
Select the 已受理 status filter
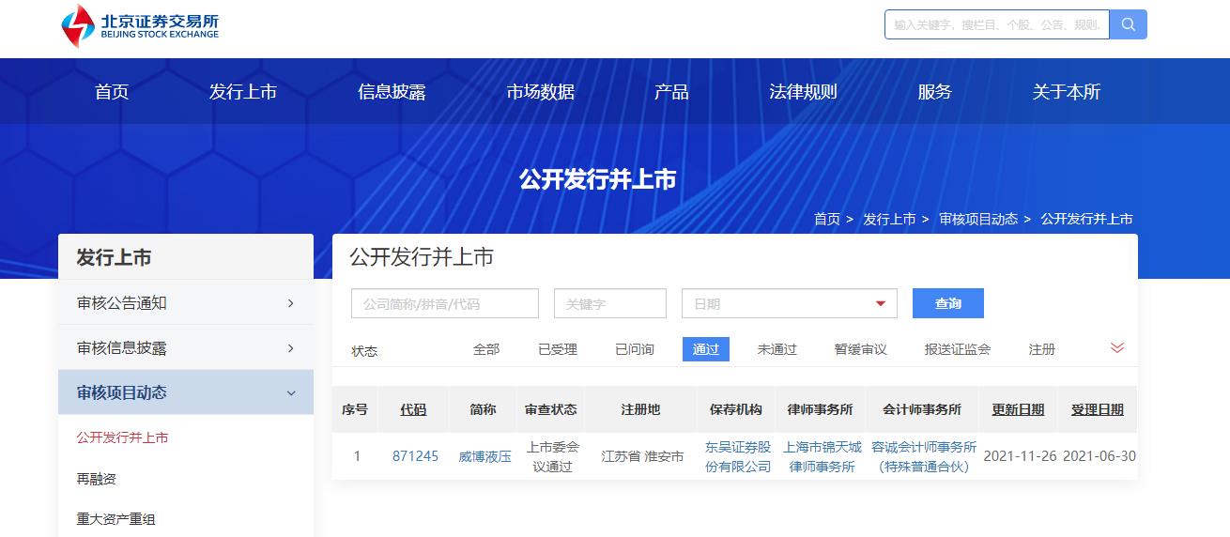(x=557, y=349)
